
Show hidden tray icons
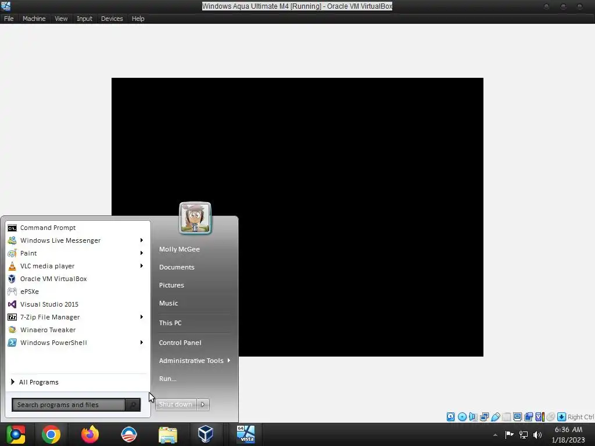495,435
